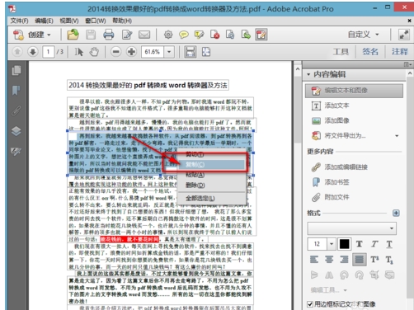Click the zoom in plus button
The height and width of the screenshot is (310, 414).
[131, 52]
